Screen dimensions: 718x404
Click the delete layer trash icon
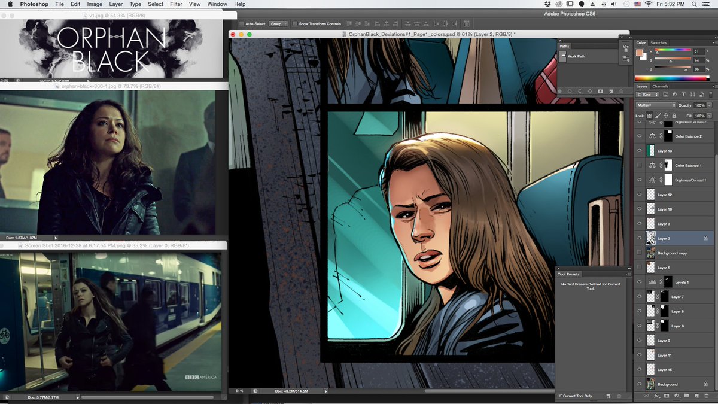pos(707,396)
